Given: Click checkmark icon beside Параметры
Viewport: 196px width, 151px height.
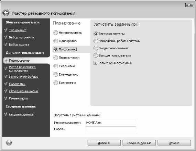Looking at the screenshot, I should click(x=6, y=84).
